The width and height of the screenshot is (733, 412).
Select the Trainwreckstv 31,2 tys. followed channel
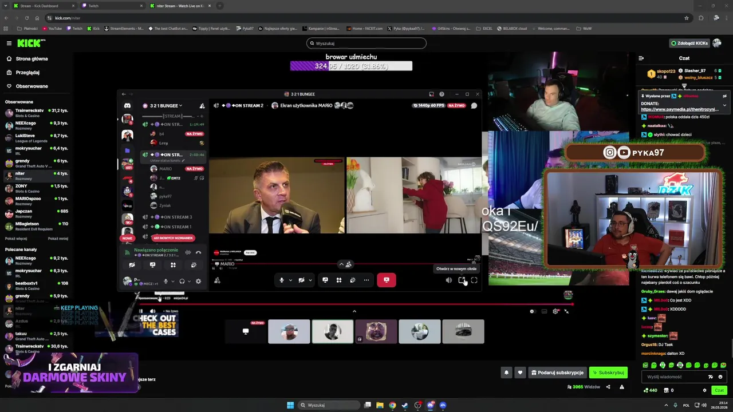click(x=36, y=112)
